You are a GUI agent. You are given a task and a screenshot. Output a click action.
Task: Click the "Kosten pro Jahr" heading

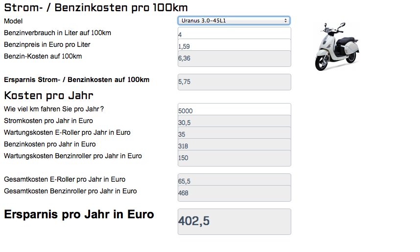point(48,95)
